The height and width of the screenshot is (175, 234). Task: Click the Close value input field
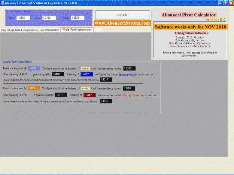[x=78, y=18]
